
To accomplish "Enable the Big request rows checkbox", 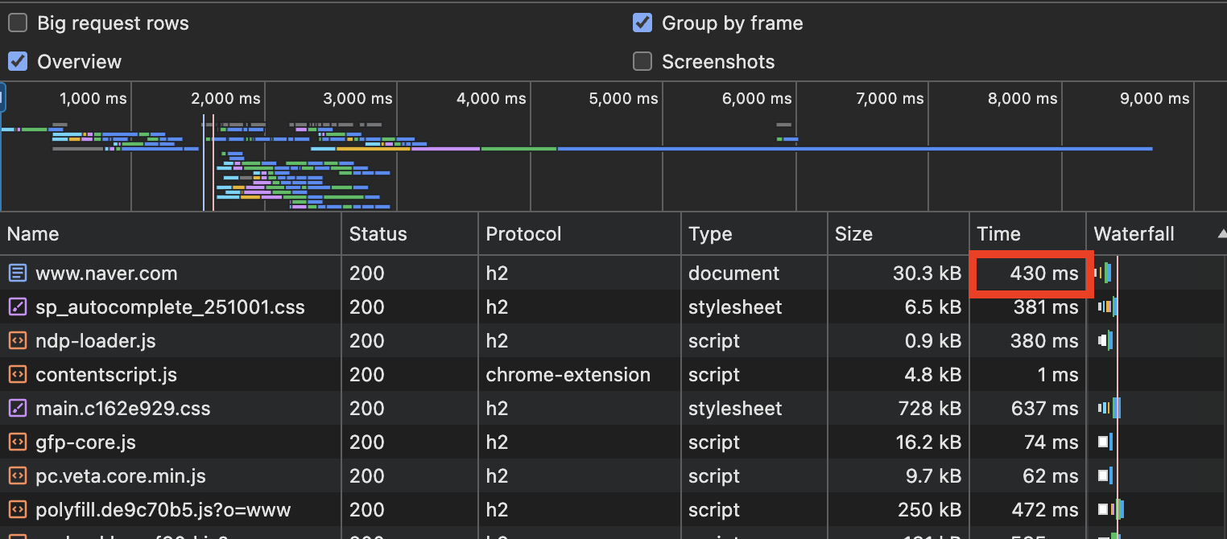I will (18, 23).
